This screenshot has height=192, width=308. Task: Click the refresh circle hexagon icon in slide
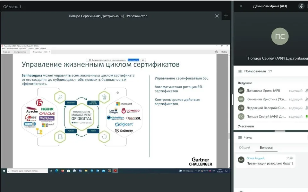(104, 137)
